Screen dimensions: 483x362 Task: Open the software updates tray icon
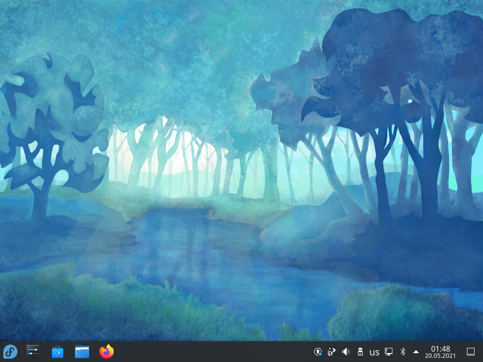[318, 352]
